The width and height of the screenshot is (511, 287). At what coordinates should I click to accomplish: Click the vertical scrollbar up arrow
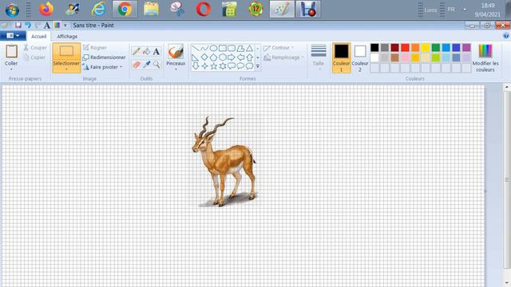[506, 87]
